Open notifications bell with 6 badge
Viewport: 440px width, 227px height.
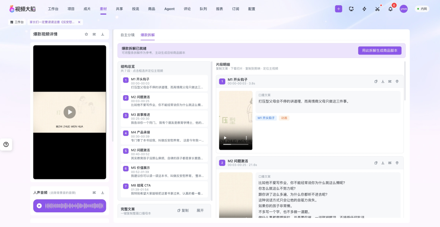(390, 9)
